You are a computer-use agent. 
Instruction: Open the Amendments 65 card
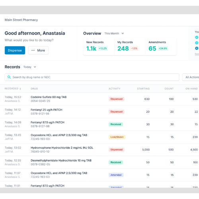(161, 47)
